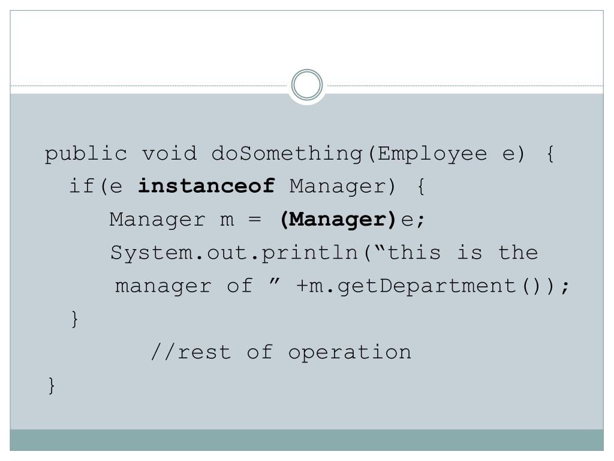Click the word public in first line
Viewport: 614px width, 461px height.
point(86,154)
